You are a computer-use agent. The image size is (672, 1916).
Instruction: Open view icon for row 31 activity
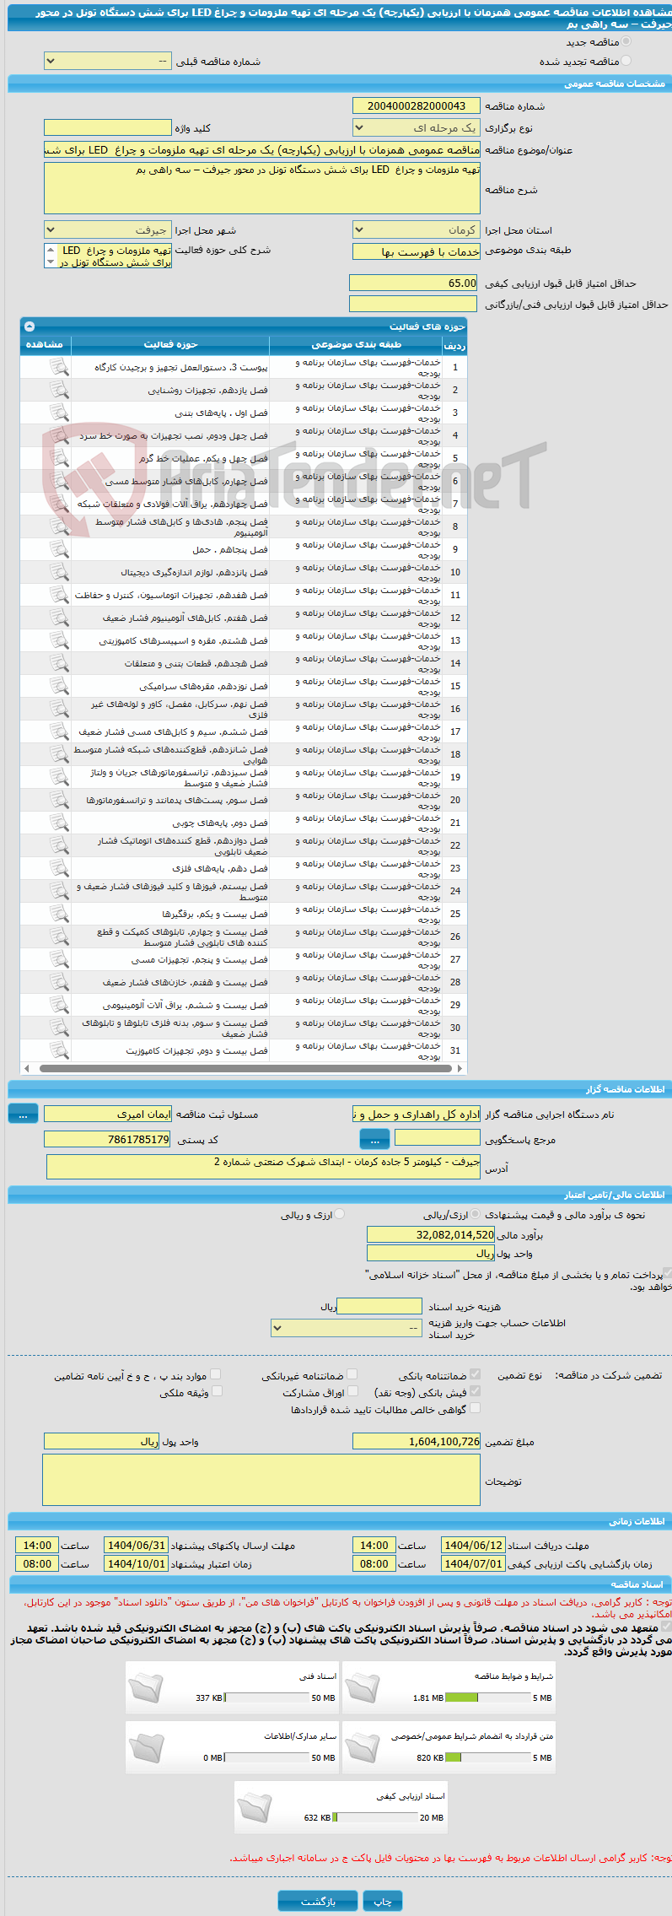click(58, 1050)
